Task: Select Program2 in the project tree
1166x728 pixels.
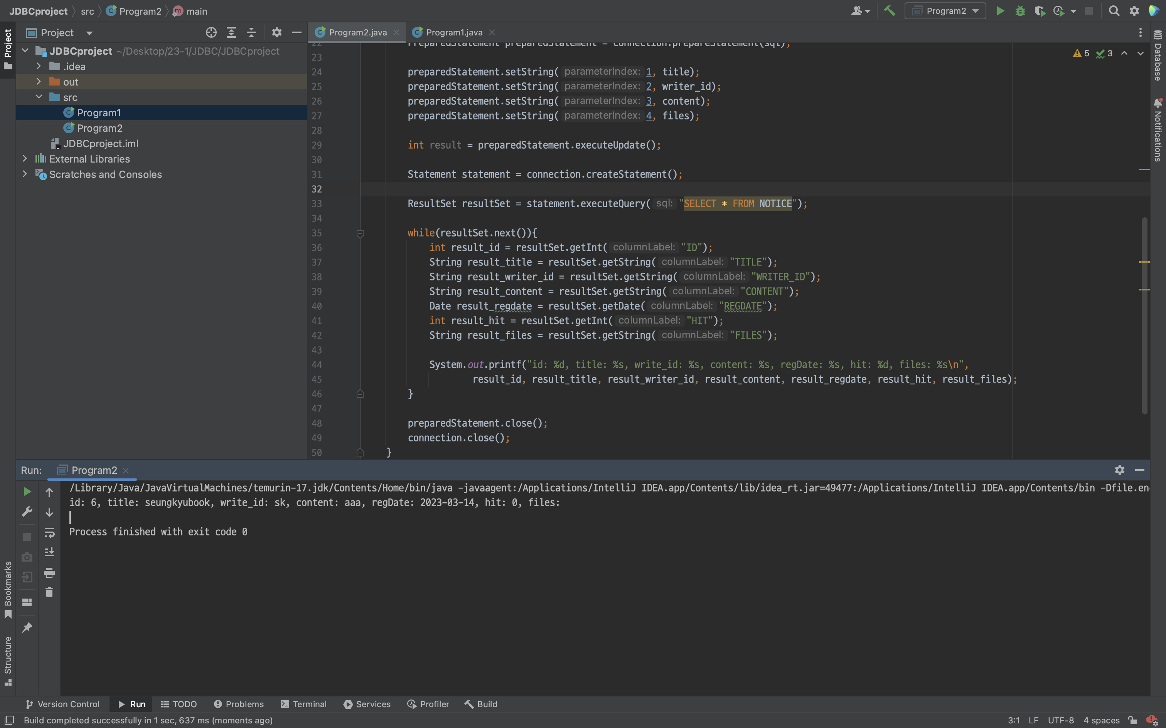Action: point(99,128)
